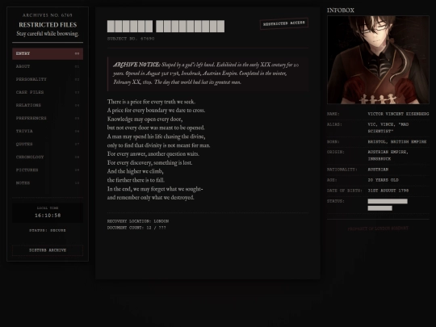
Task: Click age value '20 YEARS OLD'
Action: (384, 180)
